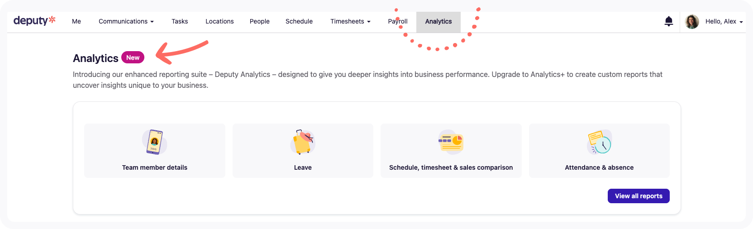
Task: Open the Tasks page
Action: (x=180, y=21)
